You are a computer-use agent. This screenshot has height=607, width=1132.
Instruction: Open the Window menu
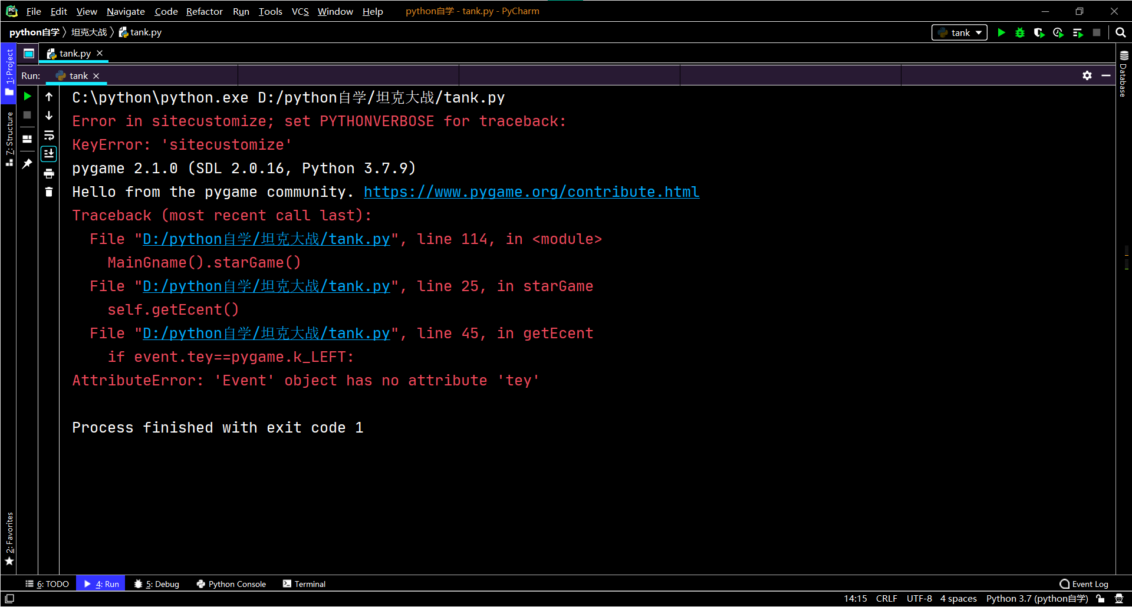(x=335, y=11)
